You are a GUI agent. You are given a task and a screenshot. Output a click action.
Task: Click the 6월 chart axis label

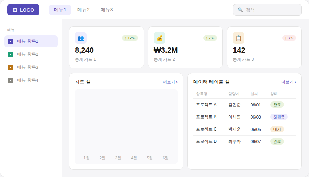point(166,158)
